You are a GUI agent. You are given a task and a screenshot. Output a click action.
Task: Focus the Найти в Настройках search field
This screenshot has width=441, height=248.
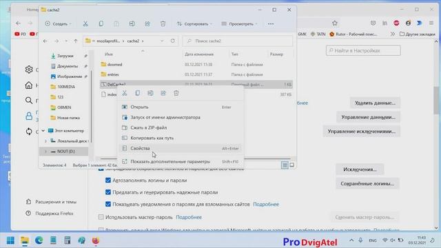[x=363, y=50]
